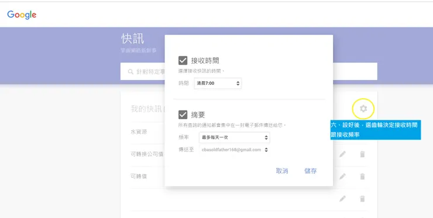Open alert settings gear icon
The image size is (433, 218).
point(363,109)
